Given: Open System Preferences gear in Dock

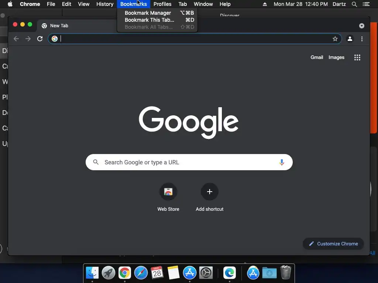Looking at the screenshot, I should [206, 273].
